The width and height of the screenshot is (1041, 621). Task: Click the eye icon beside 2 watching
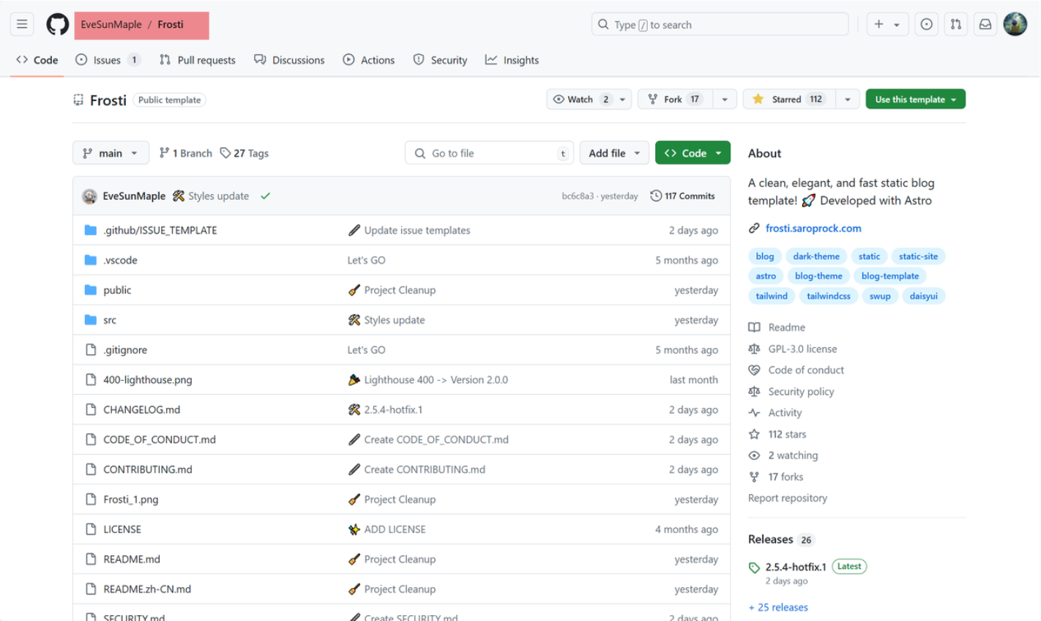coord(754,455)
